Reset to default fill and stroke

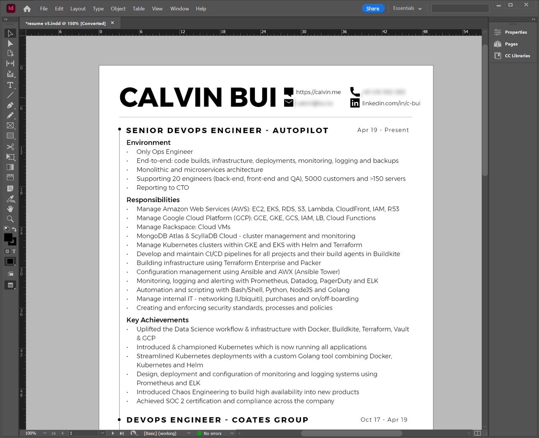coord(6,228)
